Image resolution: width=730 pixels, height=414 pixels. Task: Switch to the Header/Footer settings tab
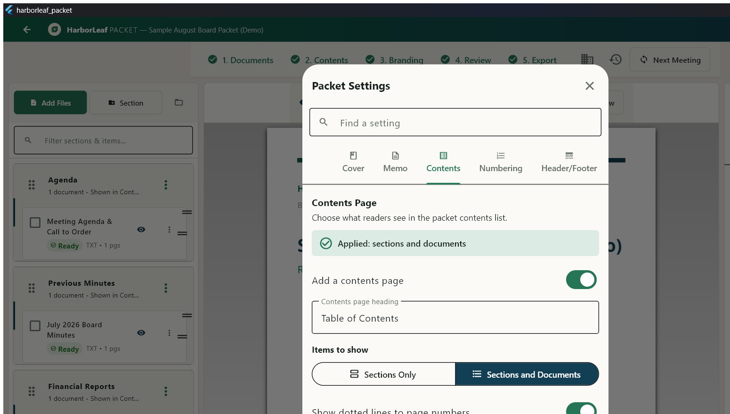click(569, 162)
